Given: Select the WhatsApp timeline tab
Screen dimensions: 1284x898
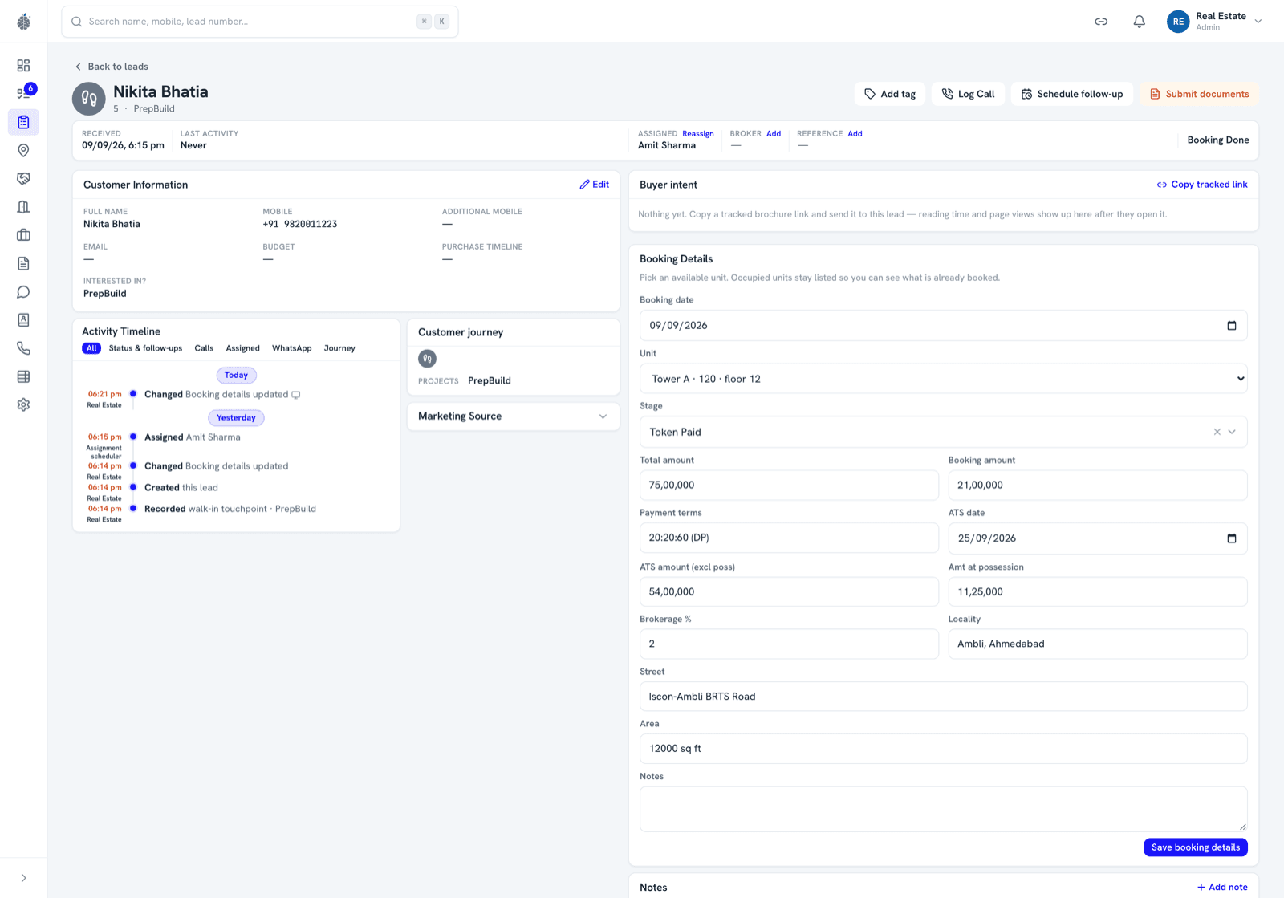Looking at the screenshot, I should tap(291, 348).
